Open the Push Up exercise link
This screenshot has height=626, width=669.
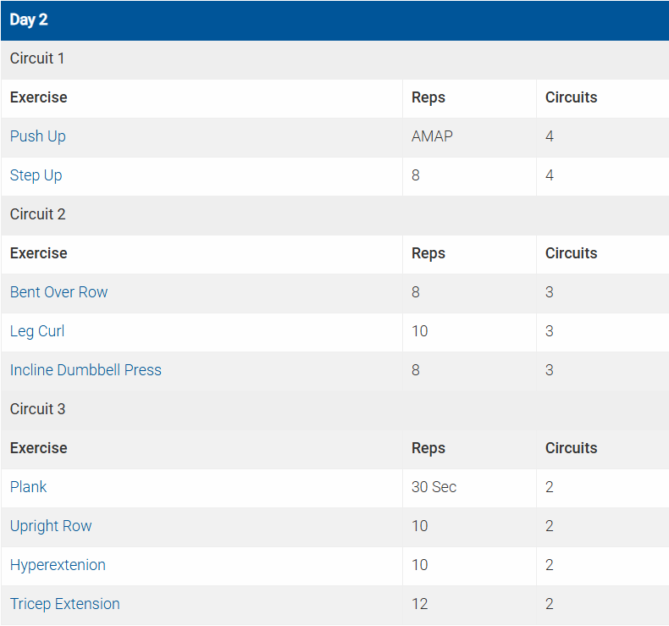click(x=38, y=136)
